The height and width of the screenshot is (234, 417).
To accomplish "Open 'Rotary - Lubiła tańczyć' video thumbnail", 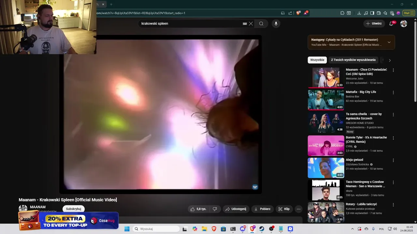I will (x=326, y=212).
